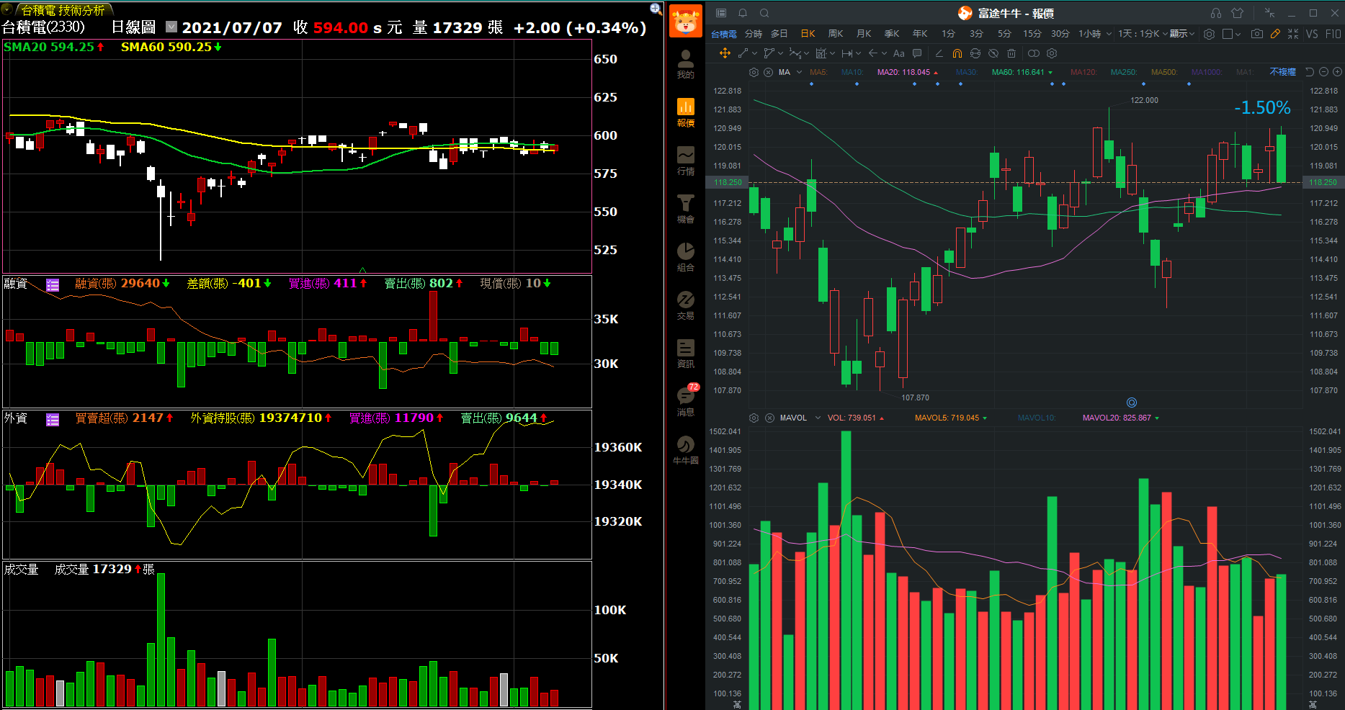This screenshot has height=710, width=1345.
Task: Open the 交易 trading section
Action: 686,305
